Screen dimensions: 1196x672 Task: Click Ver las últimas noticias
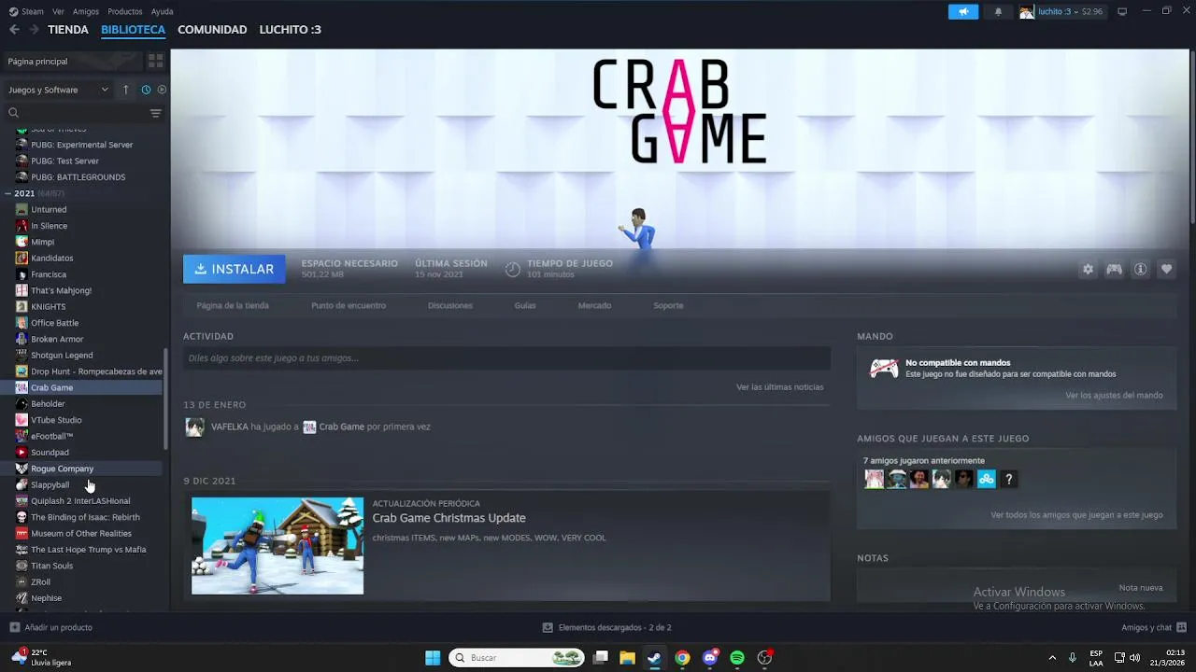pos(780,387)
